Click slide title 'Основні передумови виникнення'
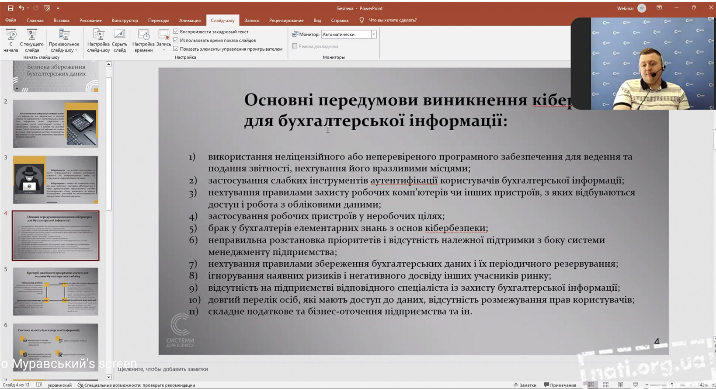 (386, 100)
